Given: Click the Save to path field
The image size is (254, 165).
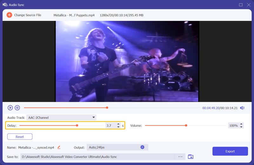Looking at the screenshot, I should pos(97,157).
